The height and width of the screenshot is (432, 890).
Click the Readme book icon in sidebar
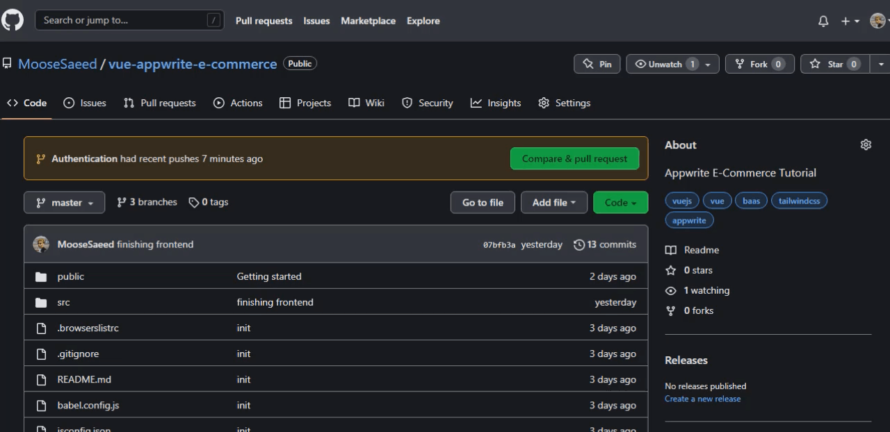point(670,249)
